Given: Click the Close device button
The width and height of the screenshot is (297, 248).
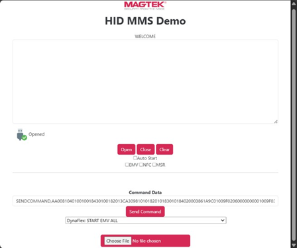Looking at the screenshot, I should tap(145, 149).
